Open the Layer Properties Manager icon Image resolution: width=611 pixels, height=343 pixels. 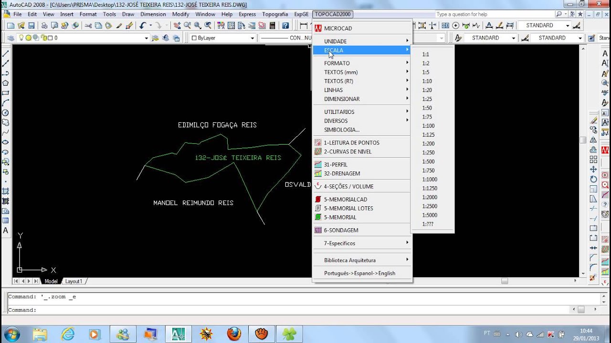[11, 38]
